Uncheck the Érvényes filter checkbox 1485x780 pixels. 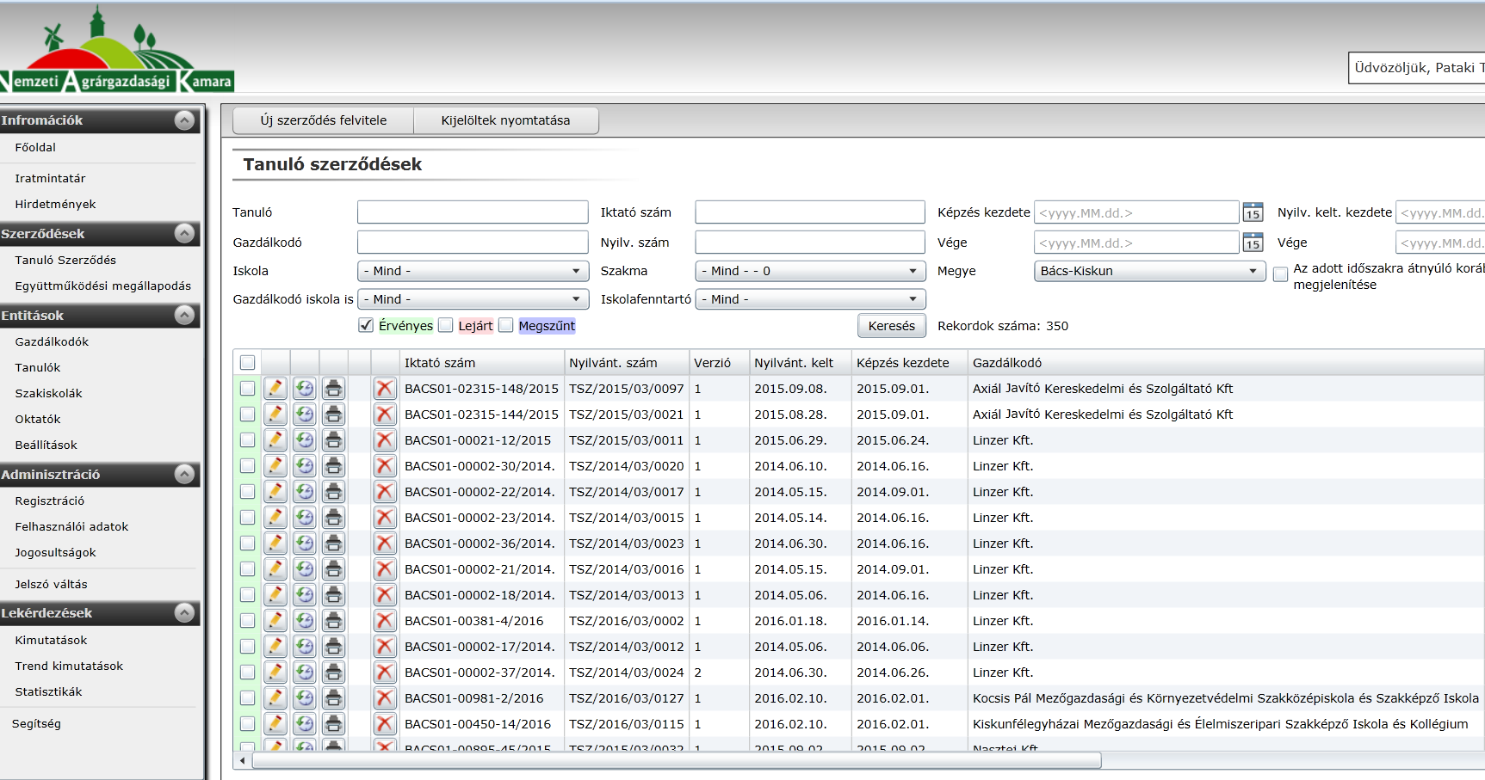[366, 325]
